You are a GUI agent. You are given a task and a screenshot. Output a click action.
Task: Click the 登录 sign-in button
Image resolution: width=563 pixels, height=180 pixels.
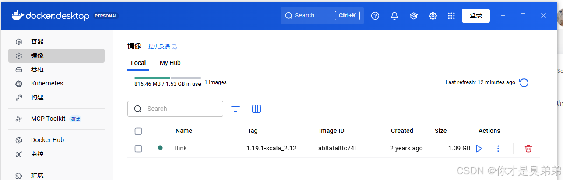[x=476, y=16]
